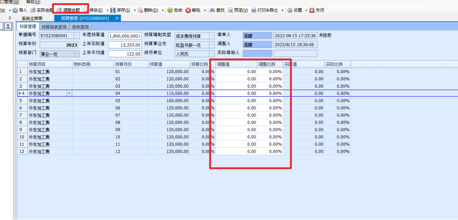
Task: Click the 修改(E) edit toolbar button
Action: (x=94, y=10)
